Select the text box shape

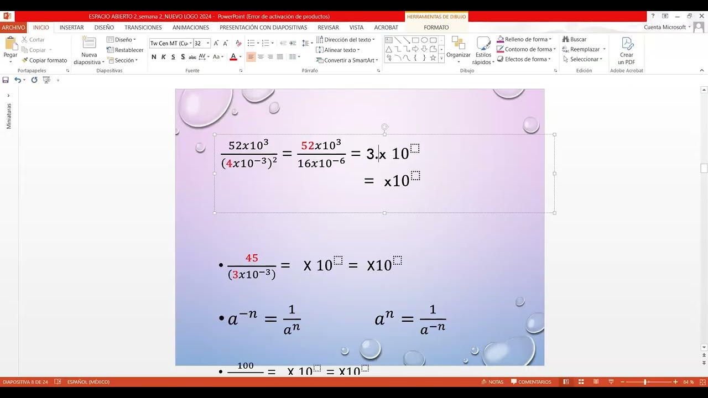point(389,40)
